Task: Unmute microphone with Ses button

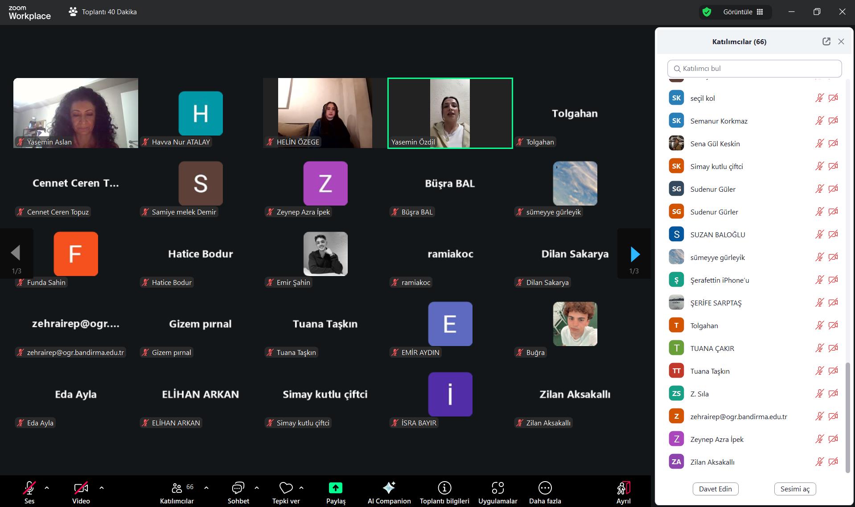Action: pyautogui.click(x=29, y=488)
